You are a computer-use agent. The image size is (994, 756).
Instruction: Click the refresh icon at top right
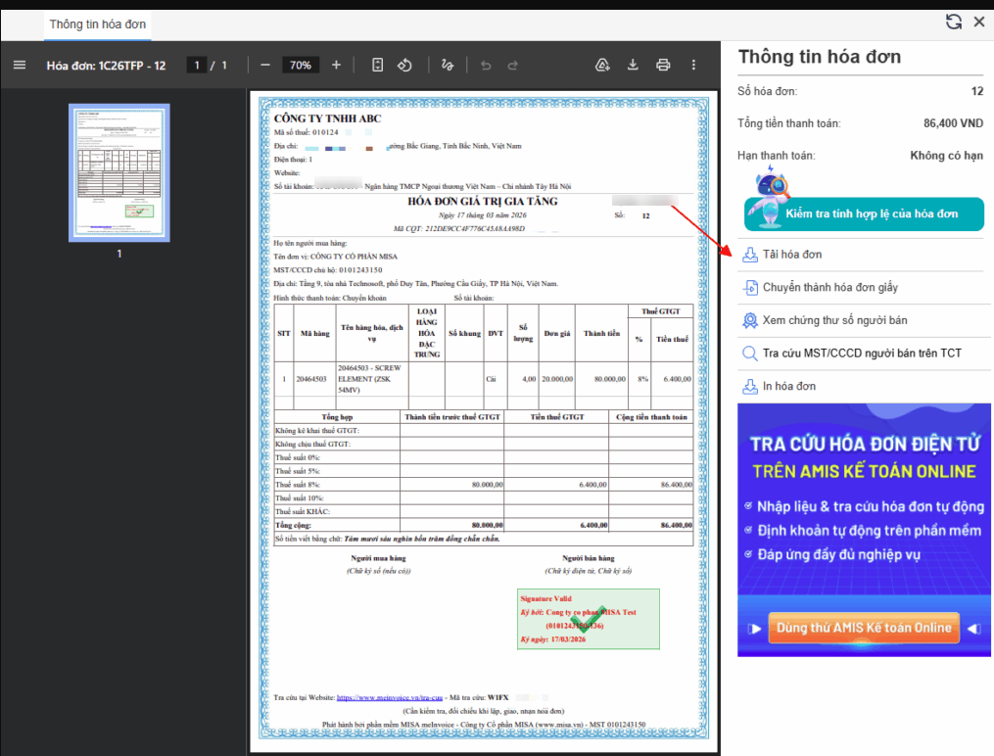coord(953,22)
